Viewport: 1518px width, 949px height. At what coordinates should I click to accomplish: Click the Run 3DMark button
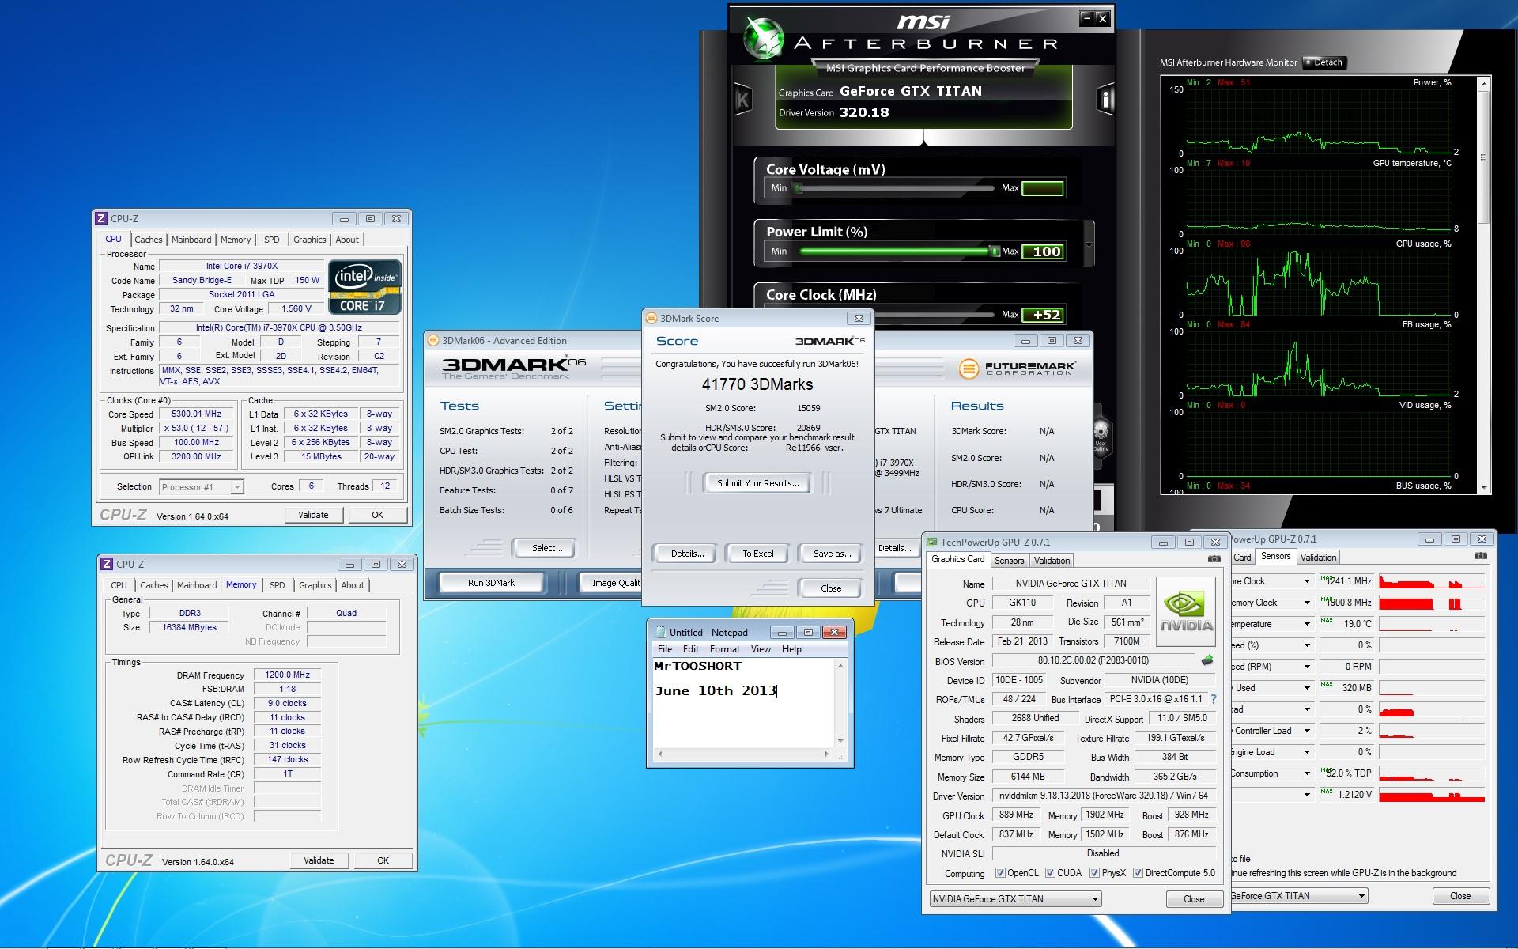tap(491, 583)
